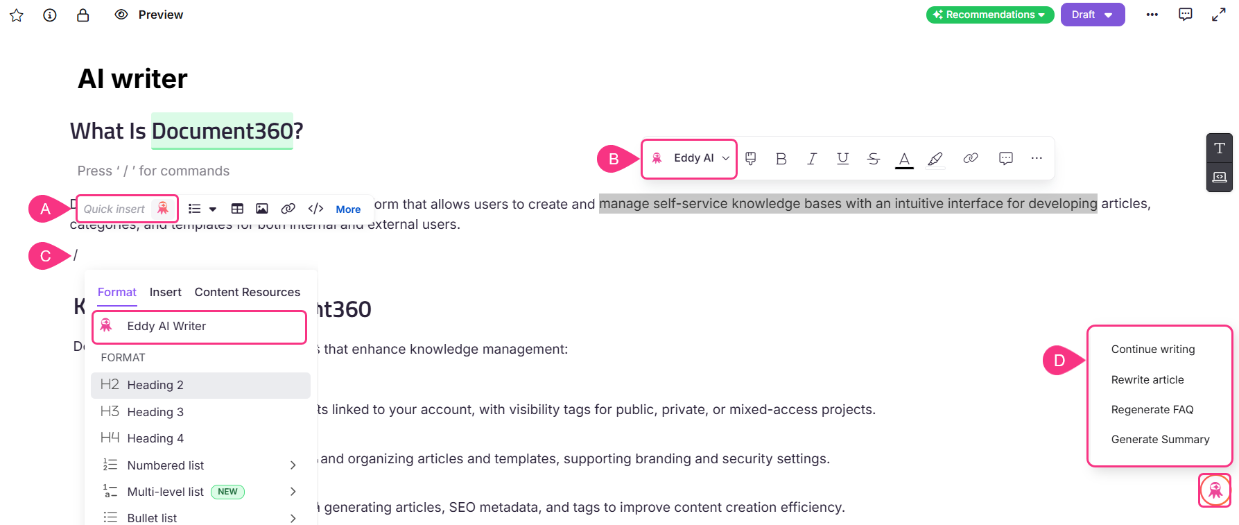This screenshot has height=525, width=1239.
Task: Switch to the Insert tab
Action: pyautogui.click(x=165, y=292)
